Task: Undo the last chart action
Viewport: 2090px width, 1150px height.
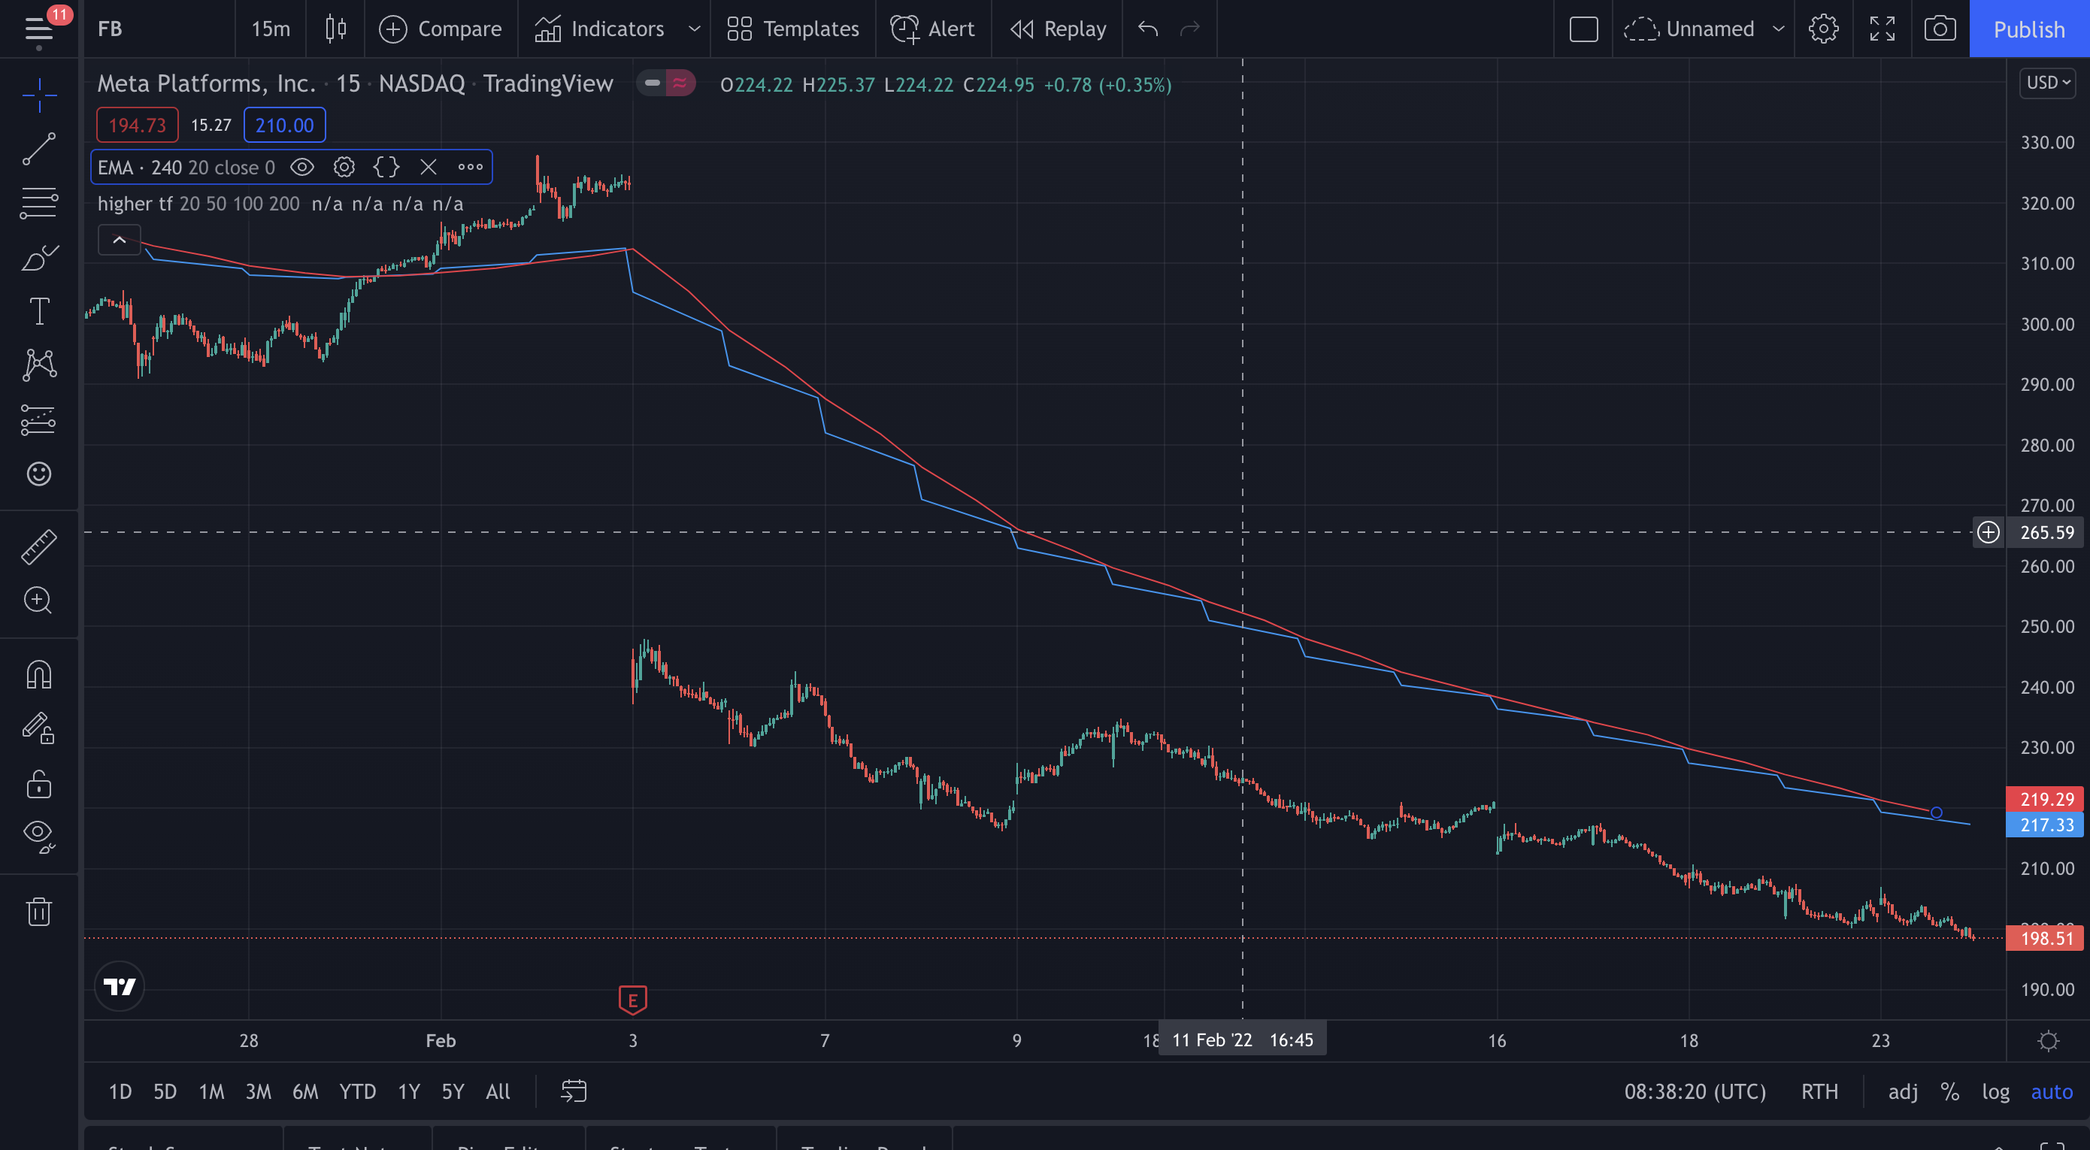Action: point(1148,29)
